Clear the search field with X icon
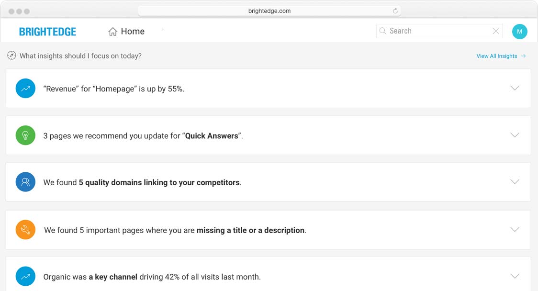Viewport: 538px width, 291px height. (x=496, y=31)
